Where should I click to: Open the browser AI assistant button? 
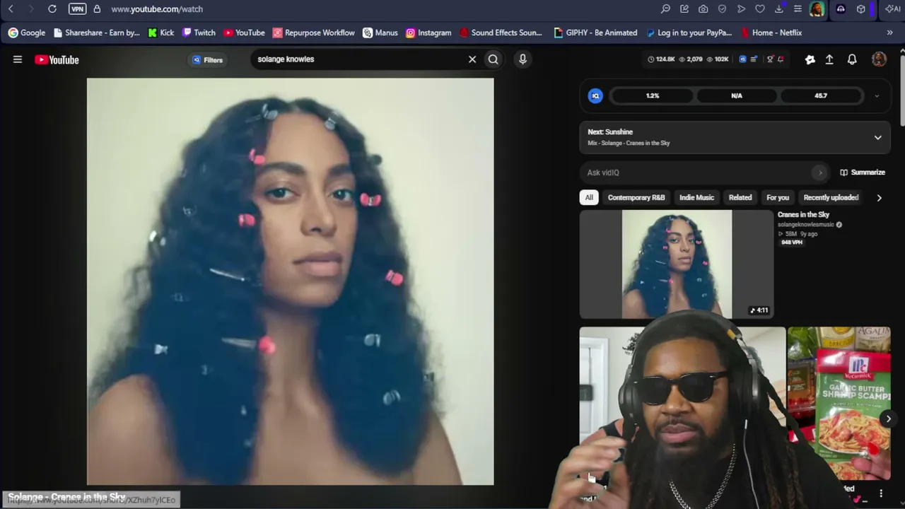point(893,9)
